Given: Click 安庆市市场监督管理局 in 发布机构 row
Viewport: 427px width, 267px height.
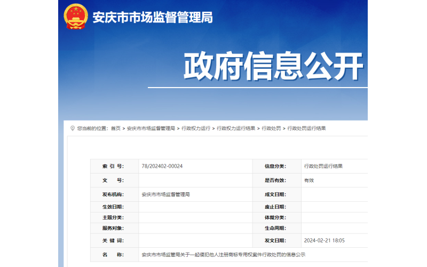Looking at the screenshot, I should click(x=165, y=194).
